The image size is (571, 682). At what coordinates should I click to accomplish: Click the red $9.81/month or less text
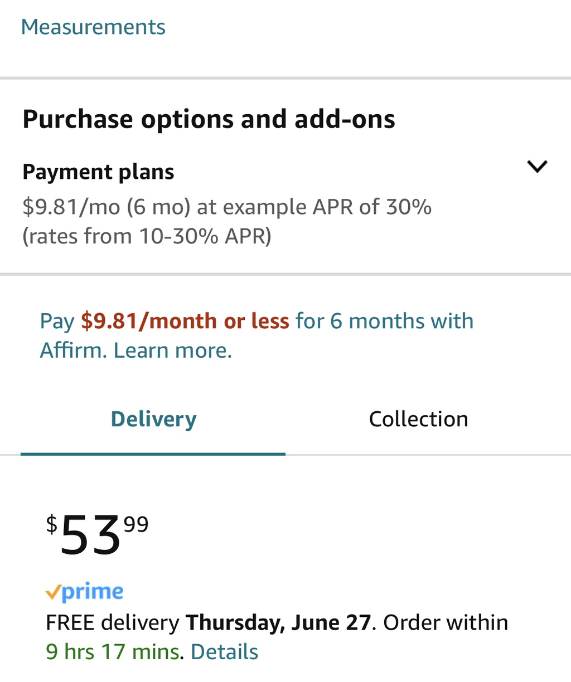point(185,321)
